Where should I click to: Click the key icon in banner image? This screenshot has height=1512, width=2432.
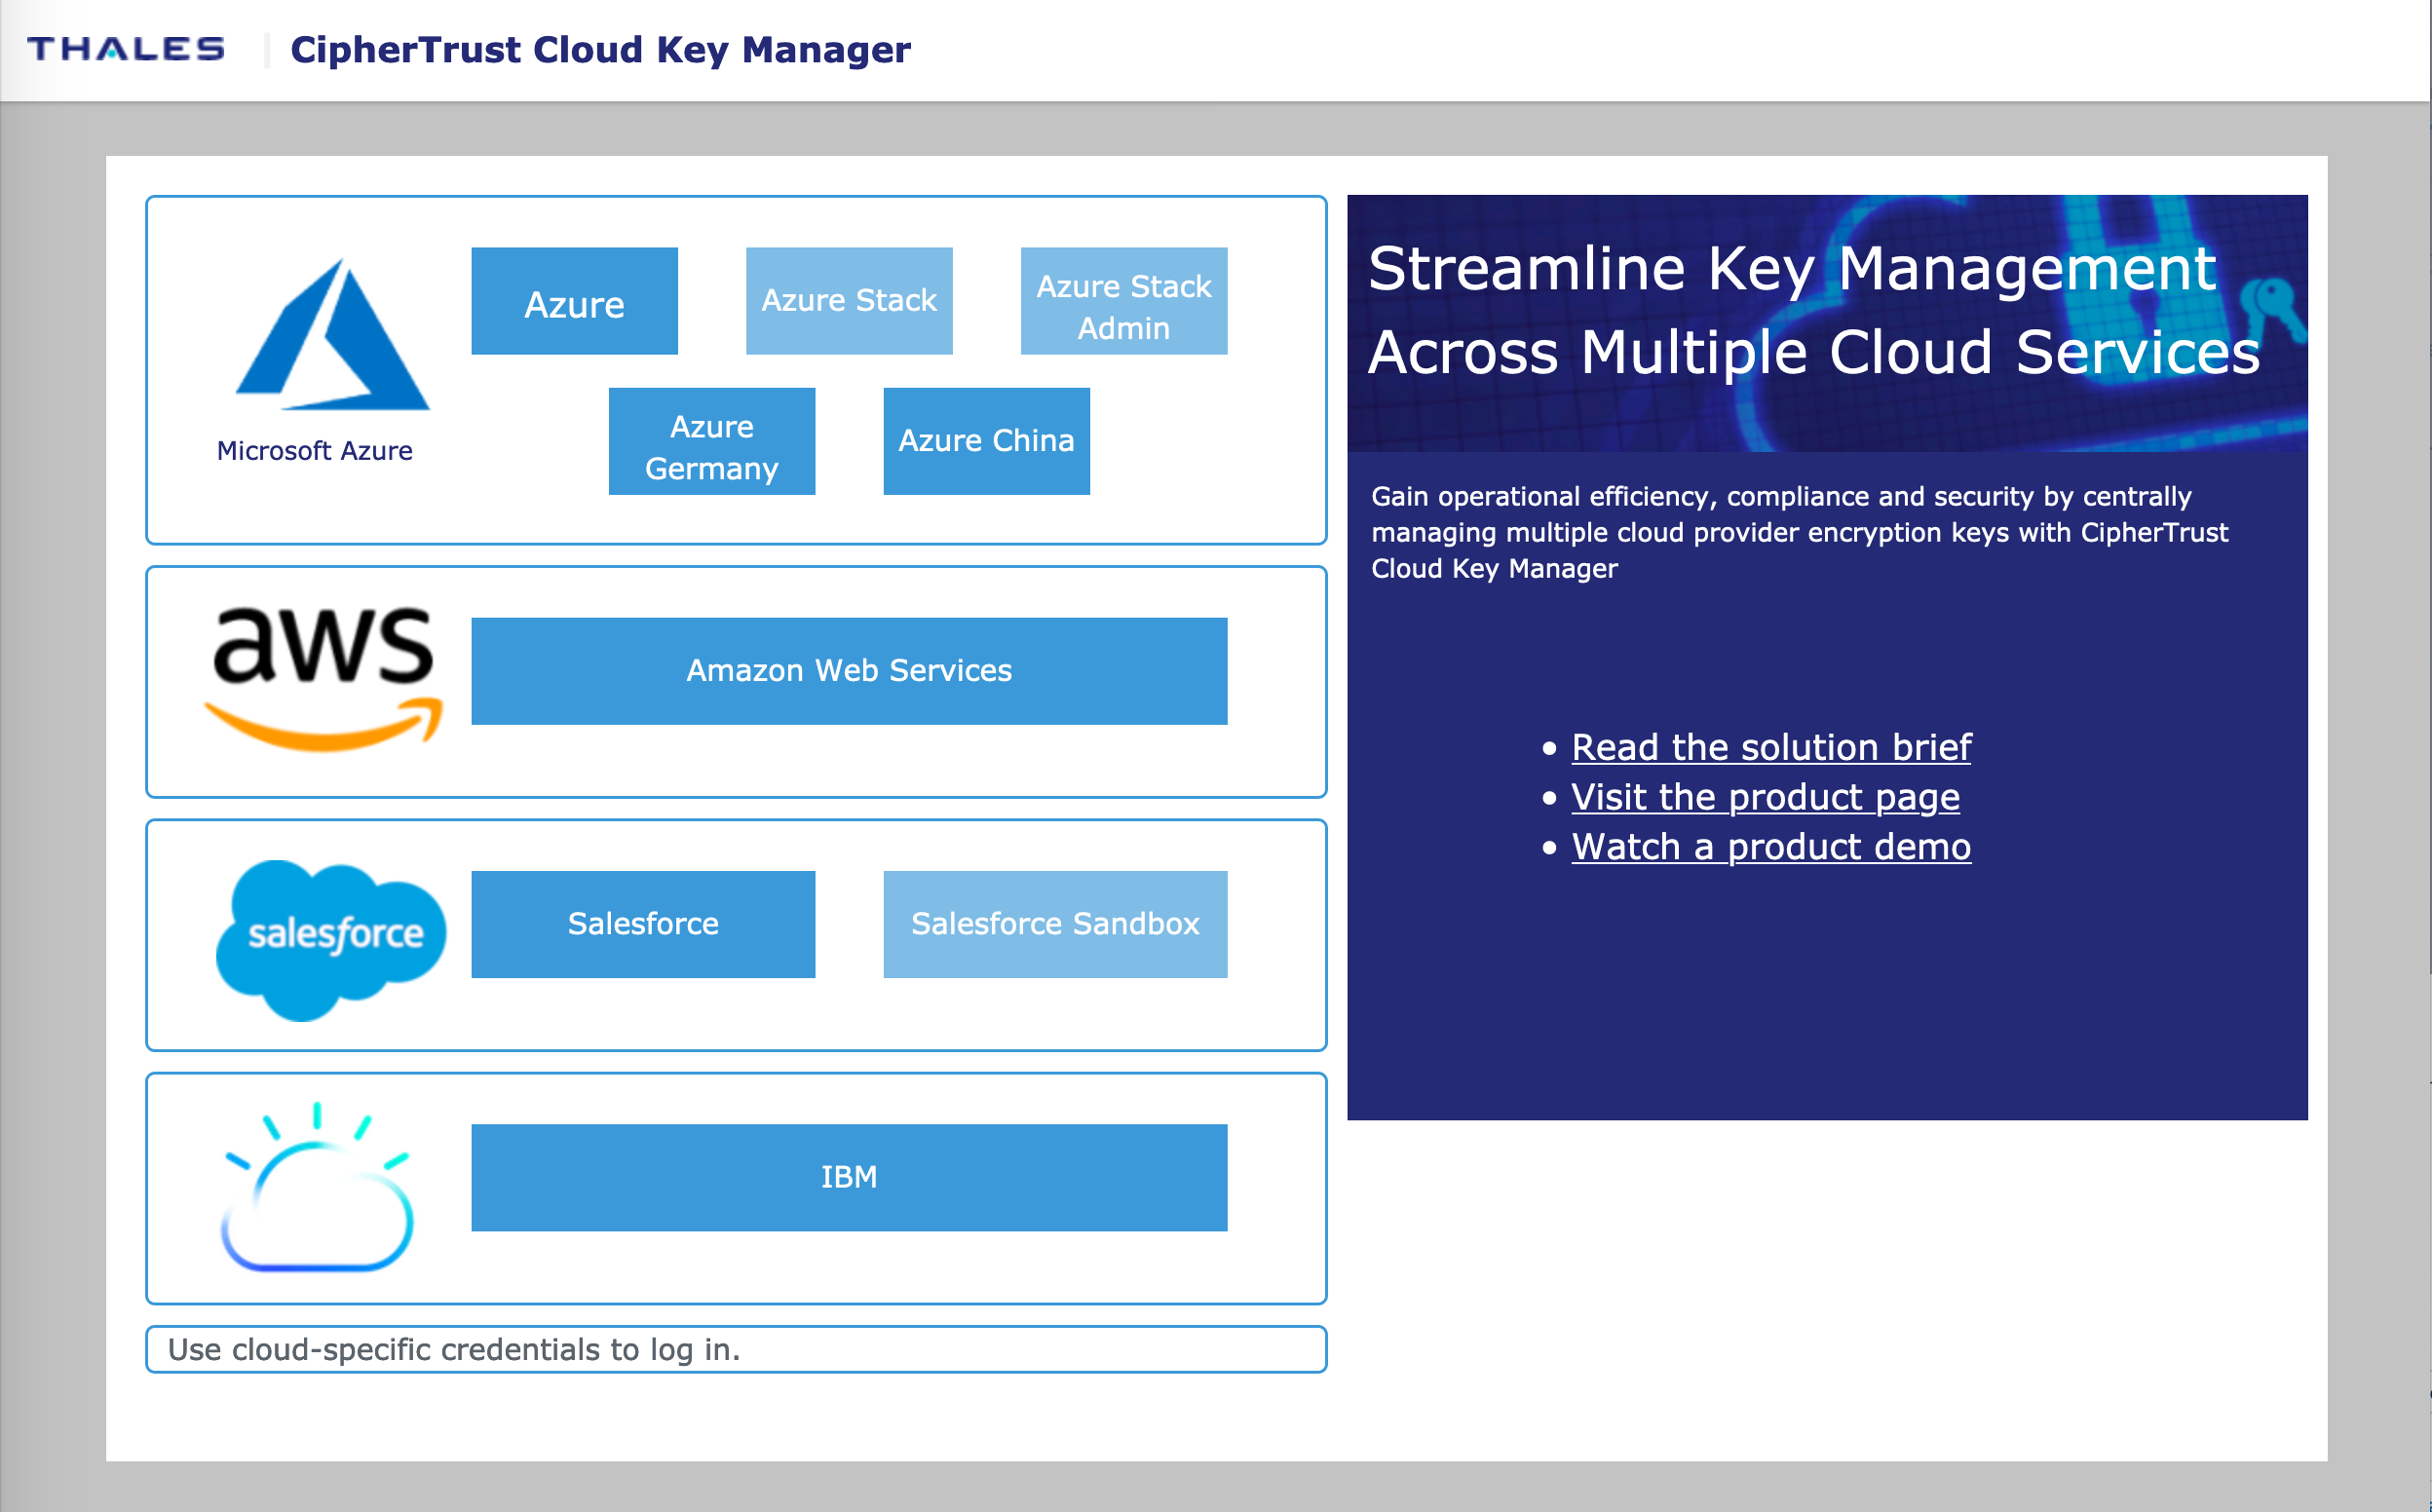click(2272, 307)
